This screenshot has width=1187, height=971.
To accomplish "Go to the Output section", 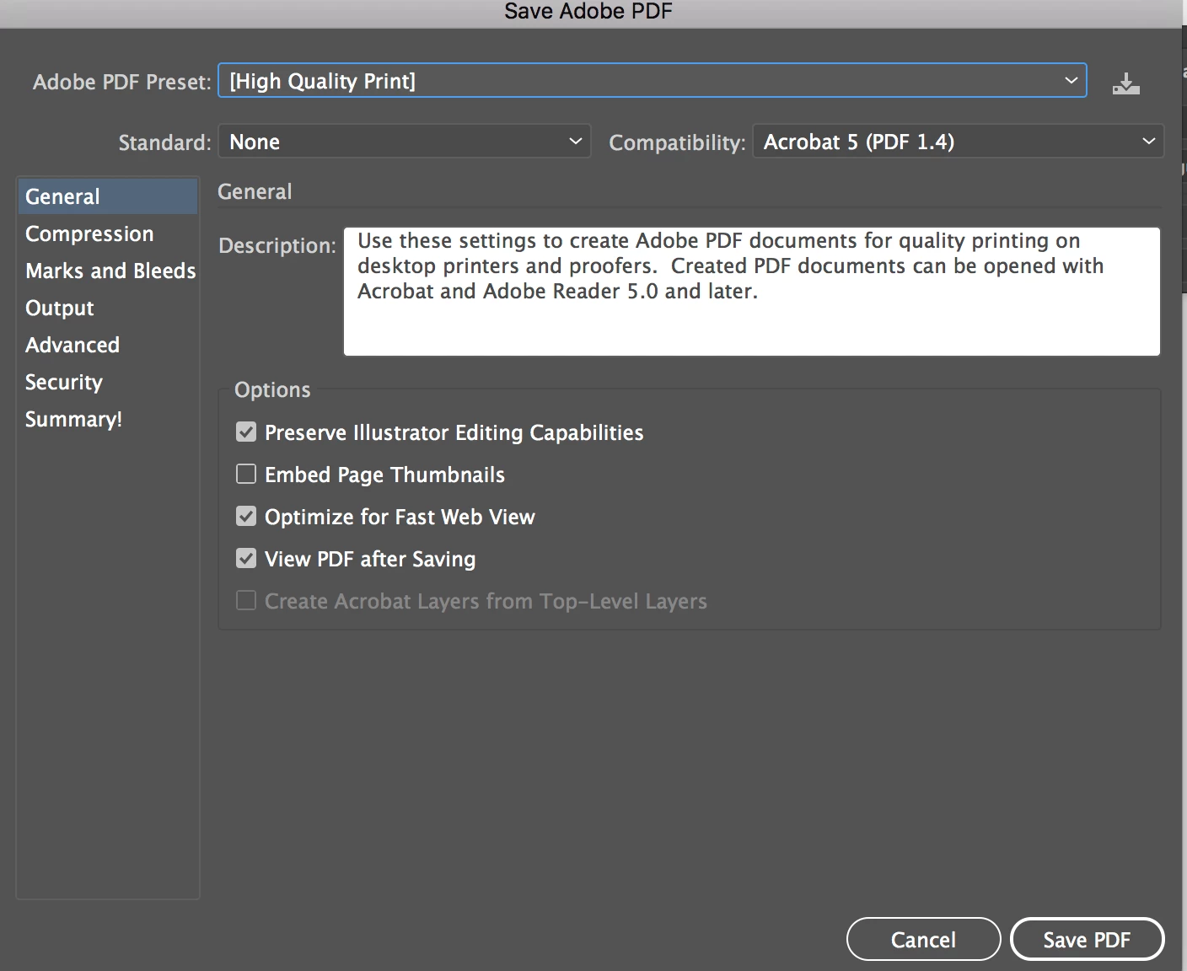I will [x=107, y=308].
